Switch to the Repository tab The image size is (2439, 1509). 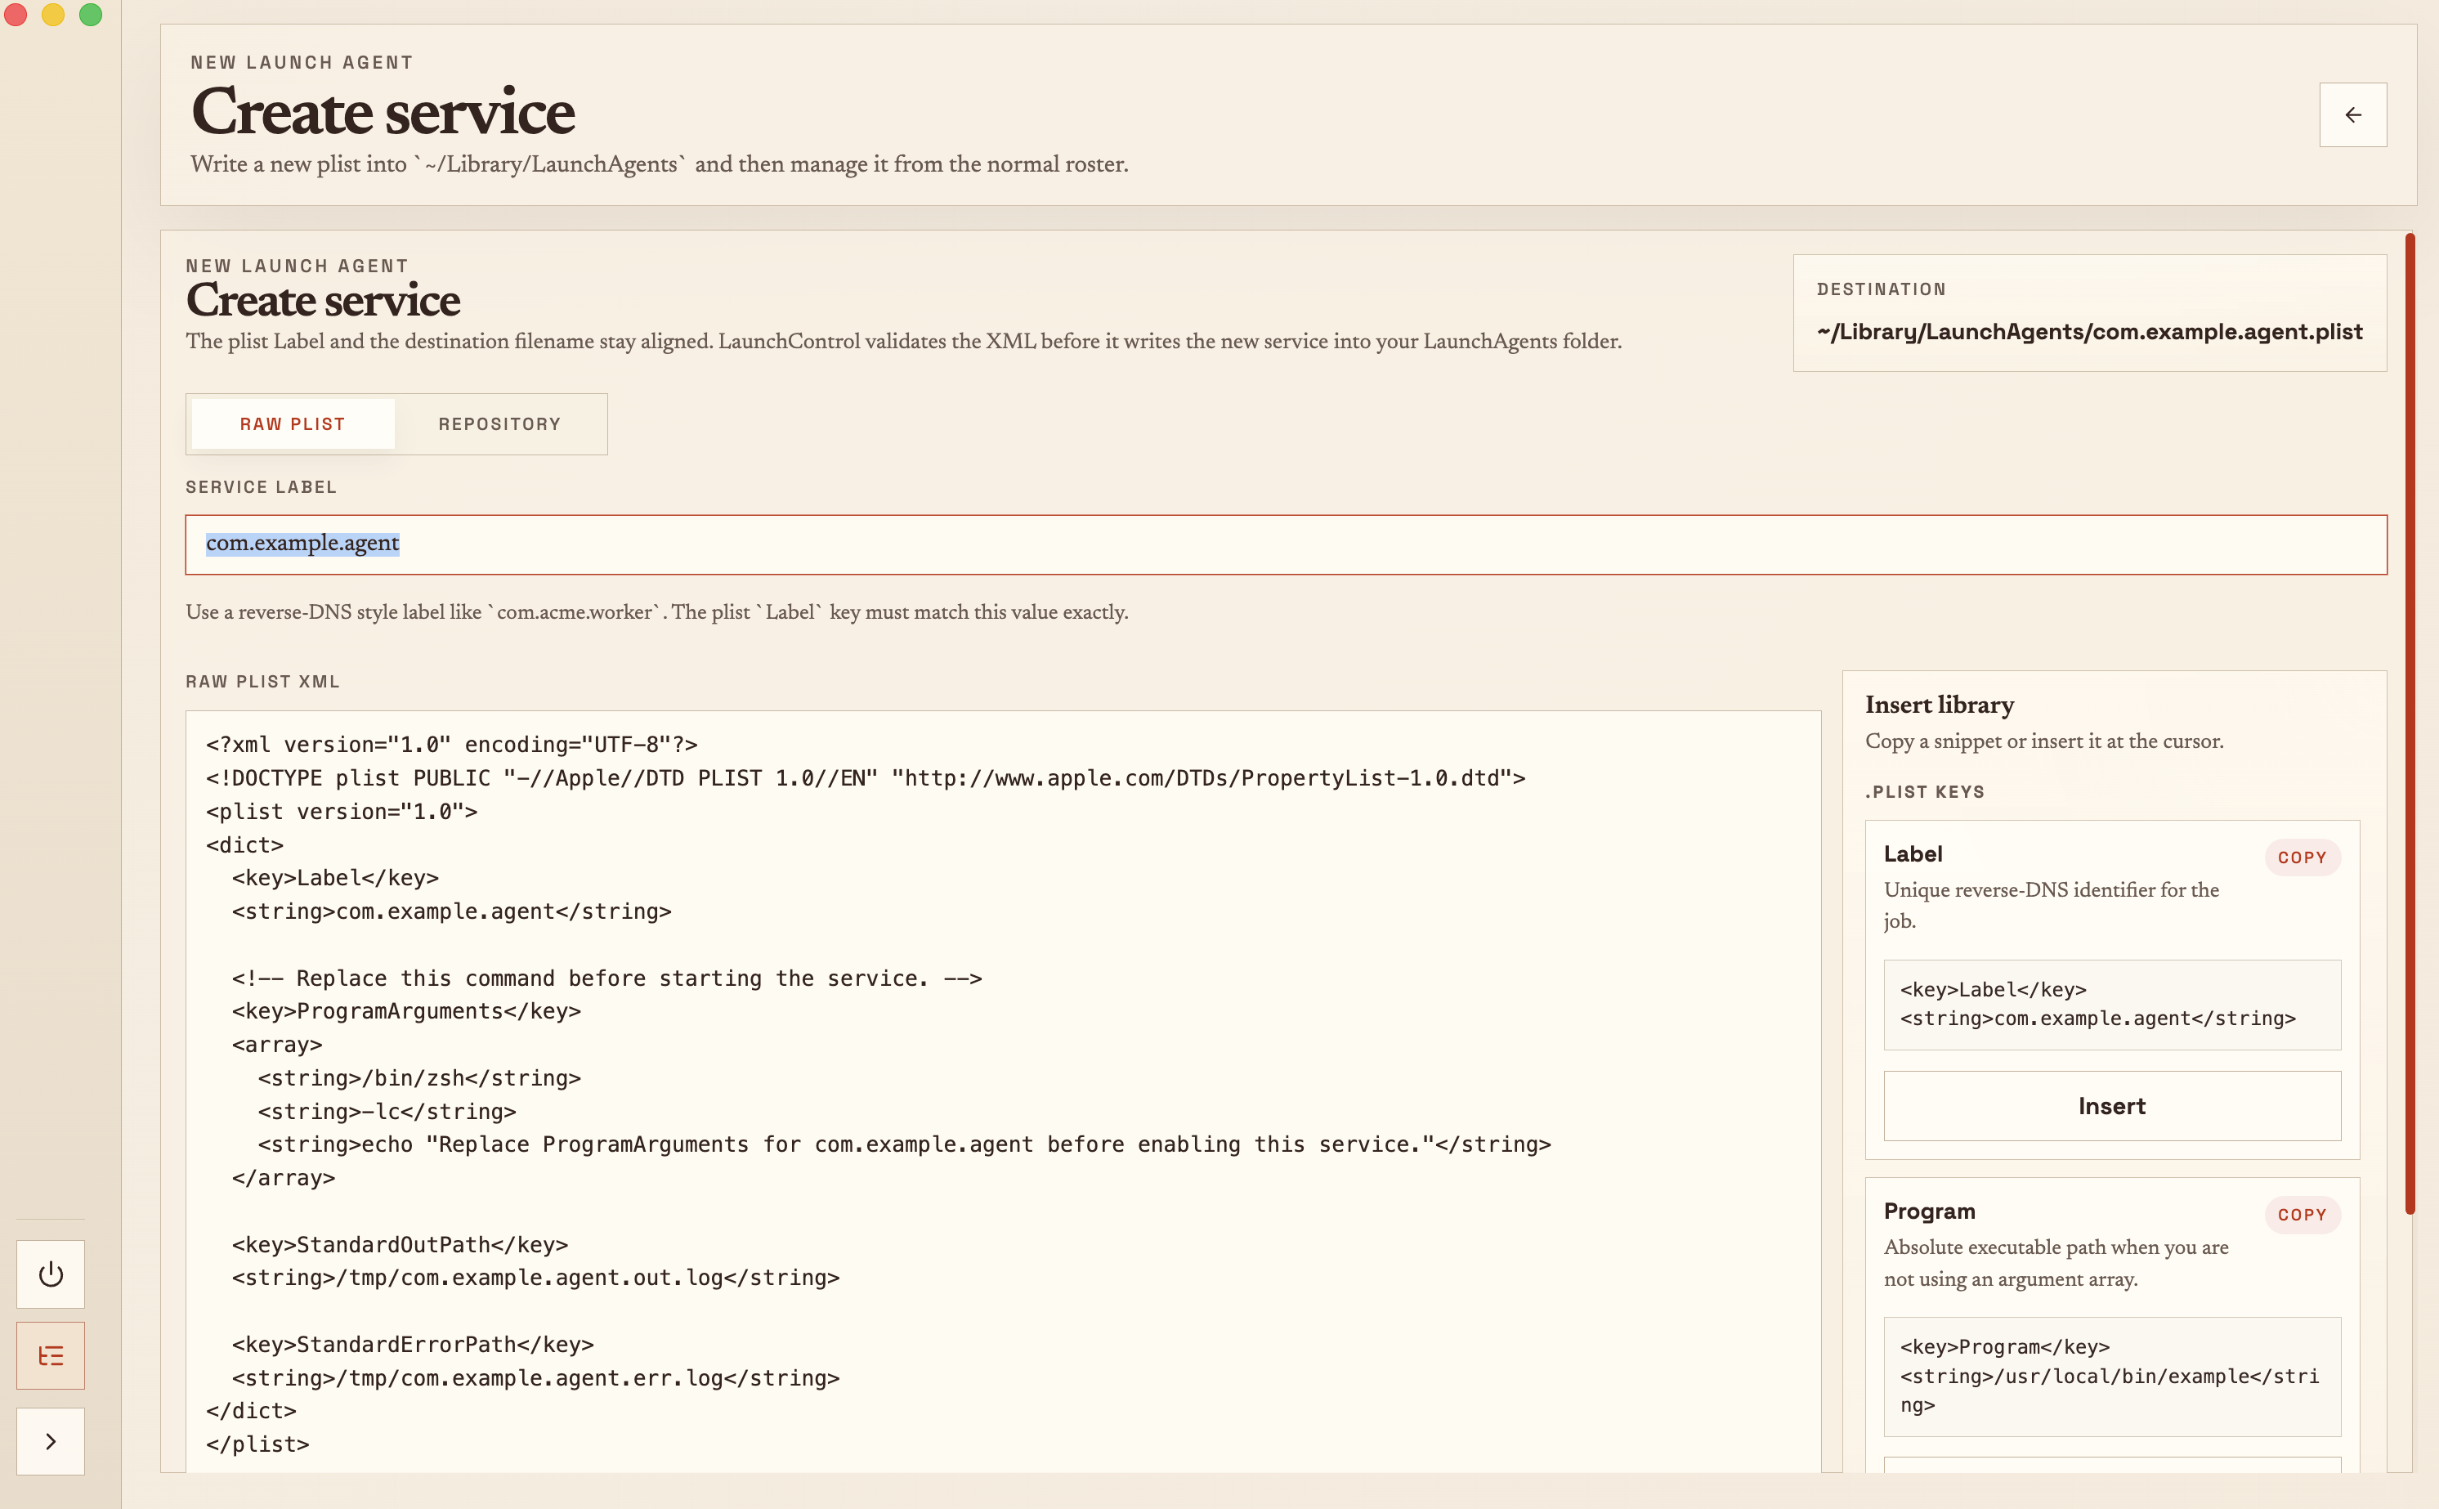pyautogui.click(x=500, y=424)
